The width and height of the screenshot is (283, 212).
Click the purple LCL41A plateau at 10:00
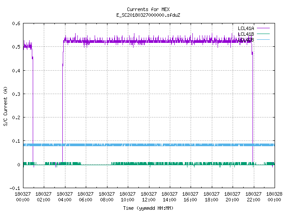coord(128,42)
